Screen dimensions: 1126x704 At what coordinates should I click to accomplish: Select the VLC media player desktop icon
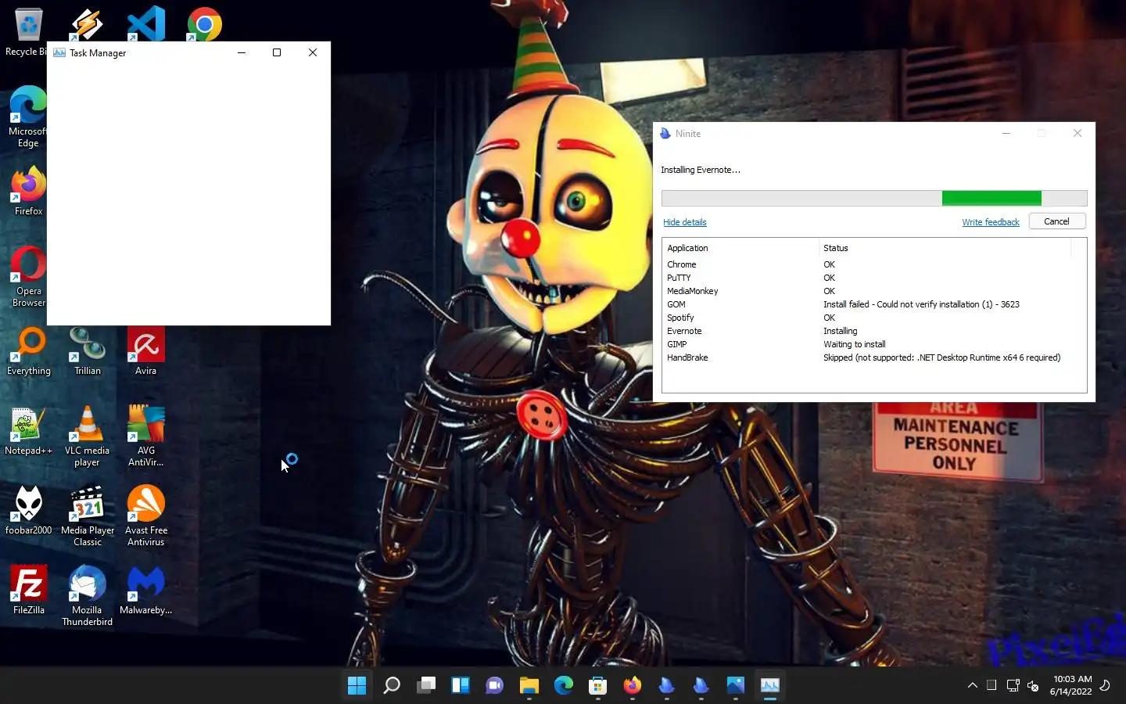pyautogui.click(x=87, y=436)
